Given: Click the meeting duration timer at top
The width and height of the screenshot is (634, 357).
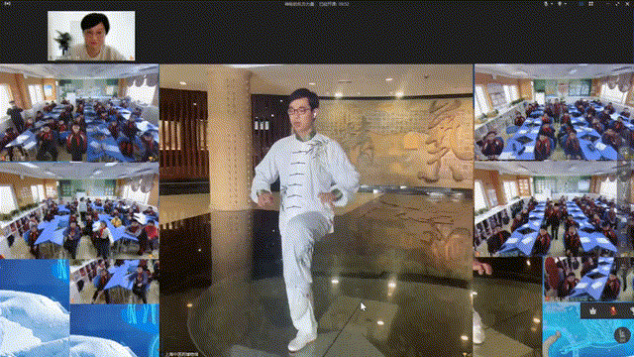Looking at the screenshot, I should (x=334, y=4).
